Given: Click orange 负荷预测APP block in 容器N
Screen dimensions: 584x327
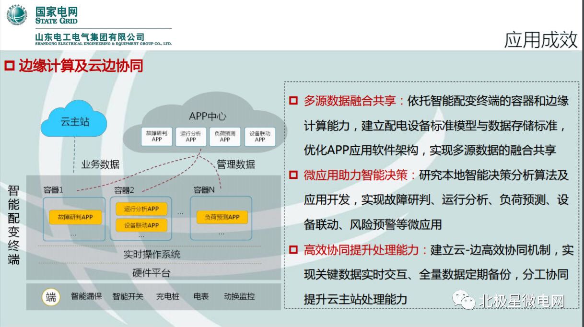Looking at the screenshot, I should point(222,217).
